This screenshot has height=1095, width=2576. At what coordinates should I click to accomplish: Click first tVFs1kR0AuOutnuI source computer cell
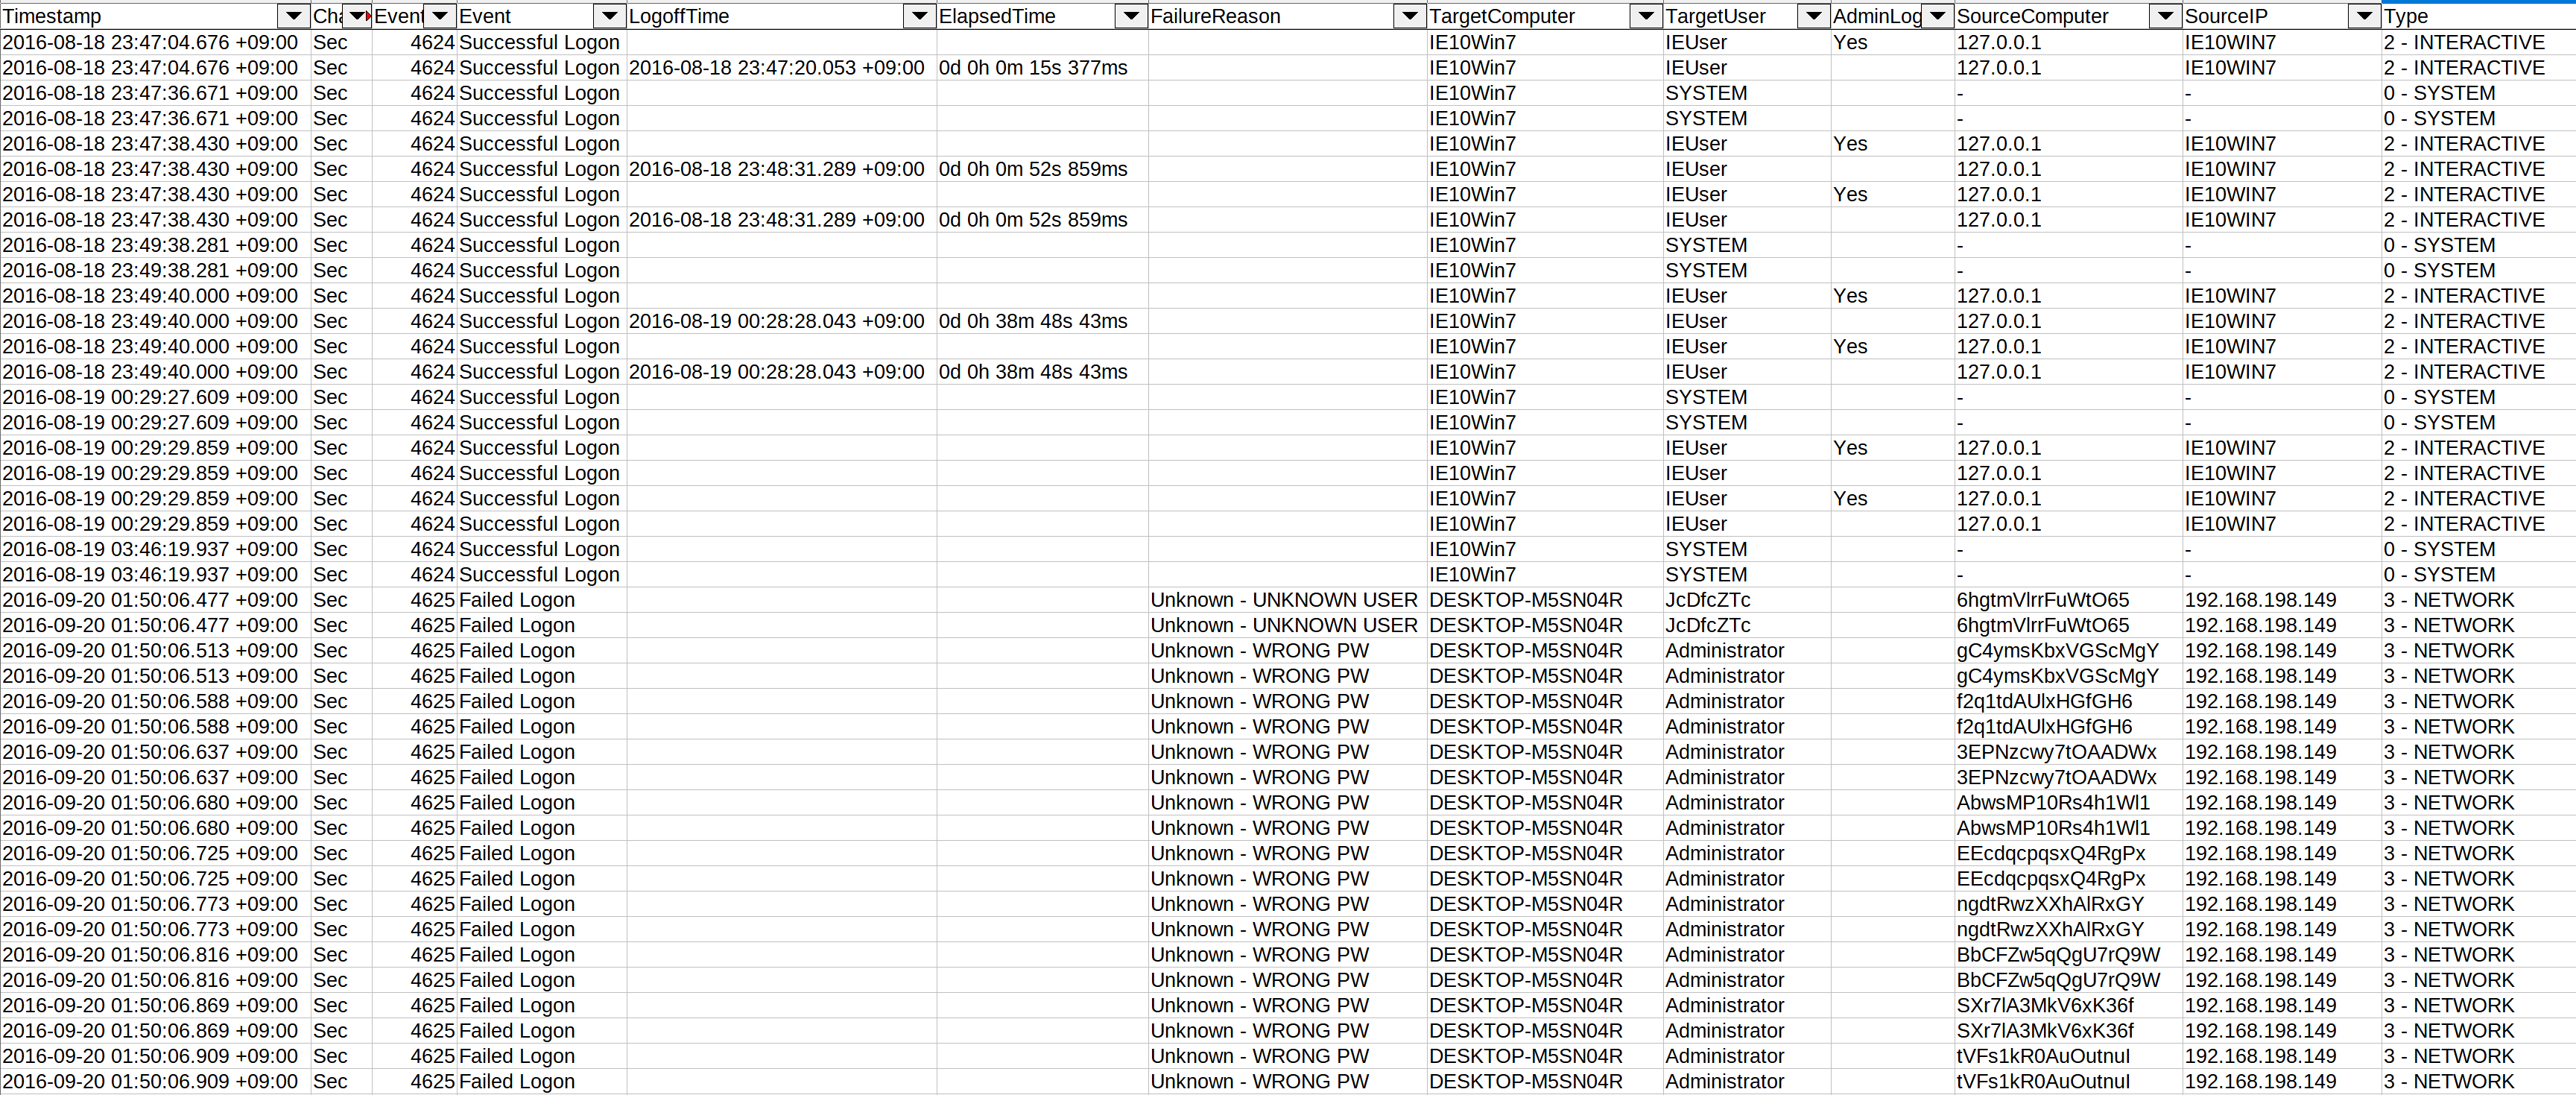(2068, 1056)
